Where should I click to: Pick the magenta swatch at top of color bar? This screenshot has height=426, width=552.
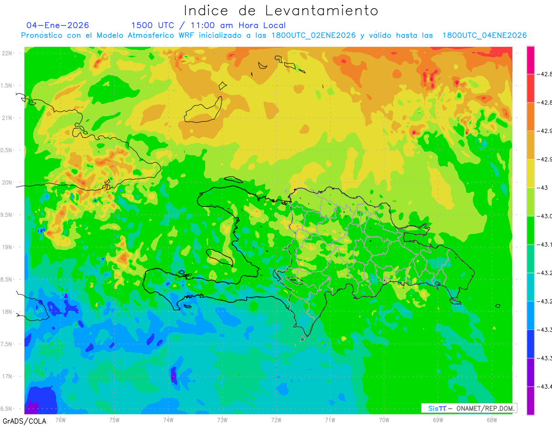click(x=530, y=60)
